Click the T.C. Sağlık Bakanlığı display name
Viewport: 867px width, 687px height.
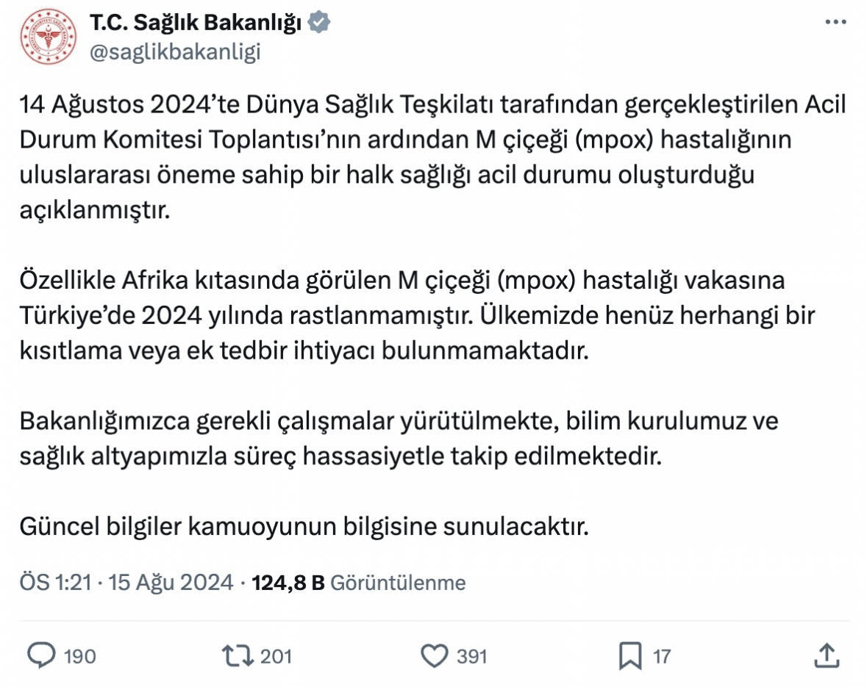click(196, 23)
